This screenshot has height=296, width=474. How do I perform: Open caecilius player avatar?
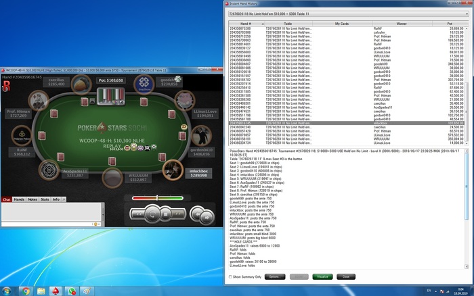click(81, 84)
